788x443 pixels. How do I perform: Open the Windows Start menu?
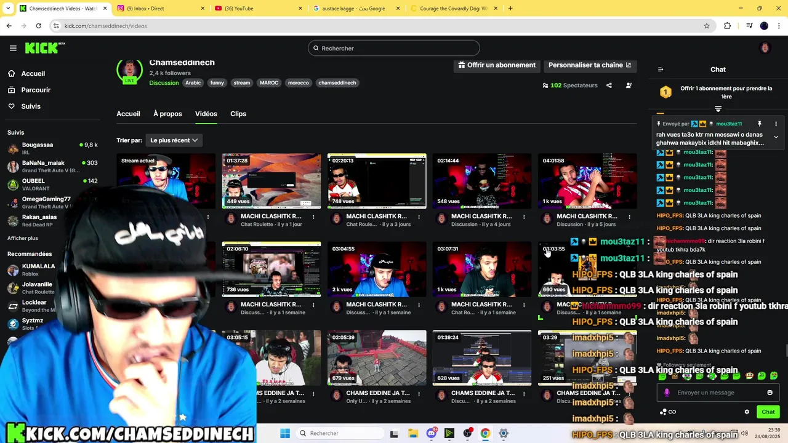pyautogui.click(x=285, y=433)
